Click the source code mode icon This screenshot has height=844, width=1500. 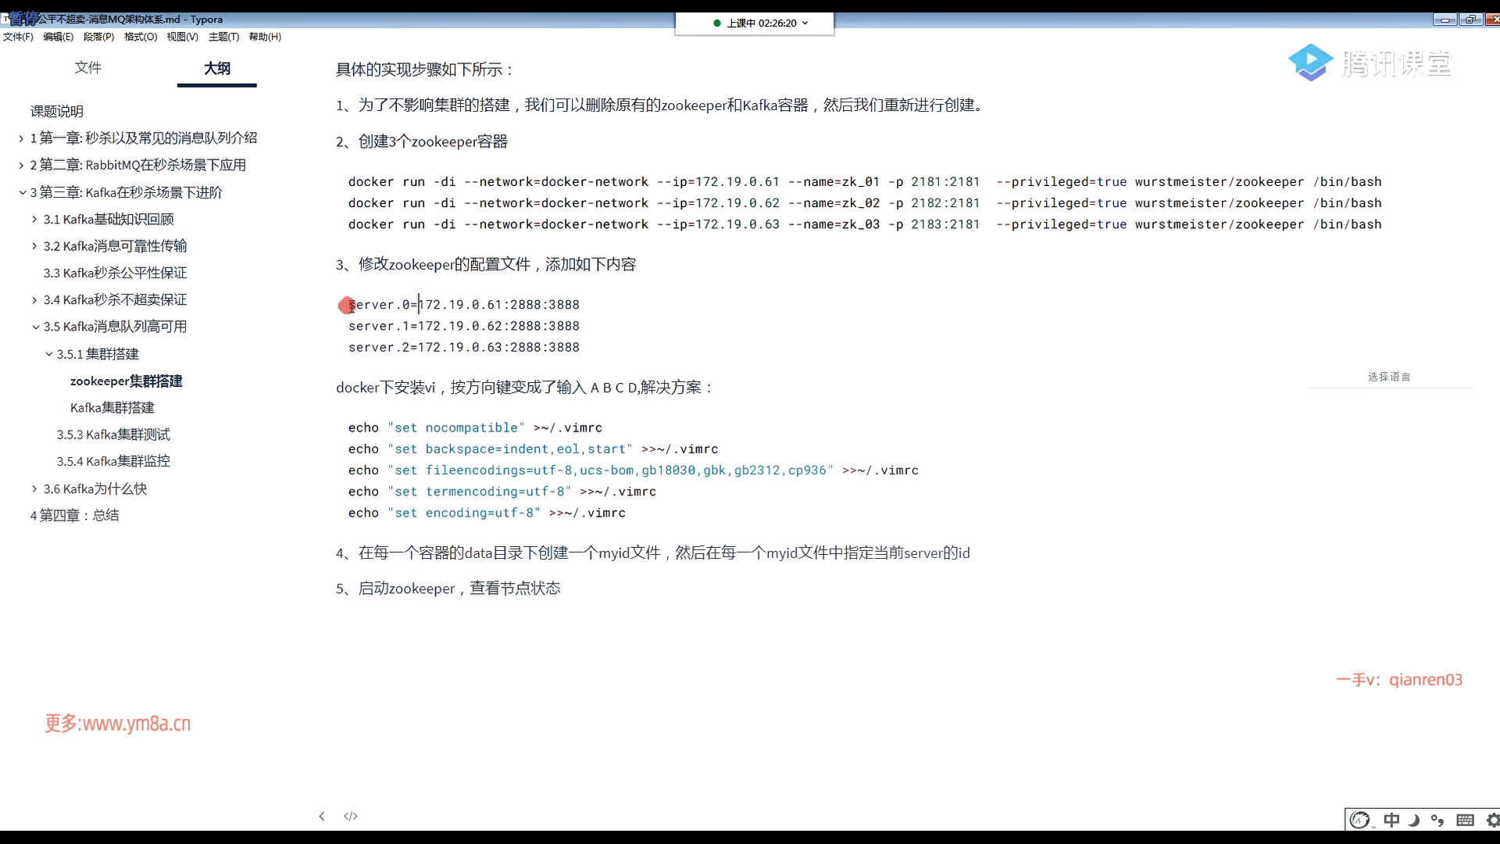(351, 816)
